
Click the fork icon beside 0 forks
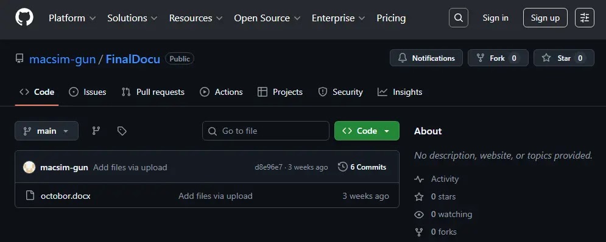(419, 232)
